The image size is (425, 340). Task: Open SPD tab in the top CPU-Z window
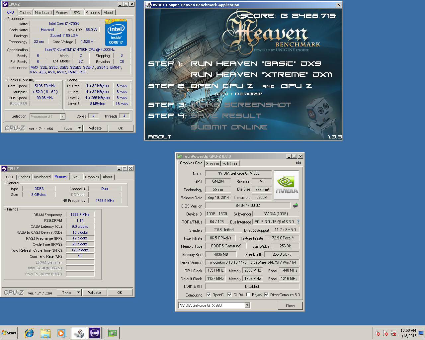tap(77, 13)
